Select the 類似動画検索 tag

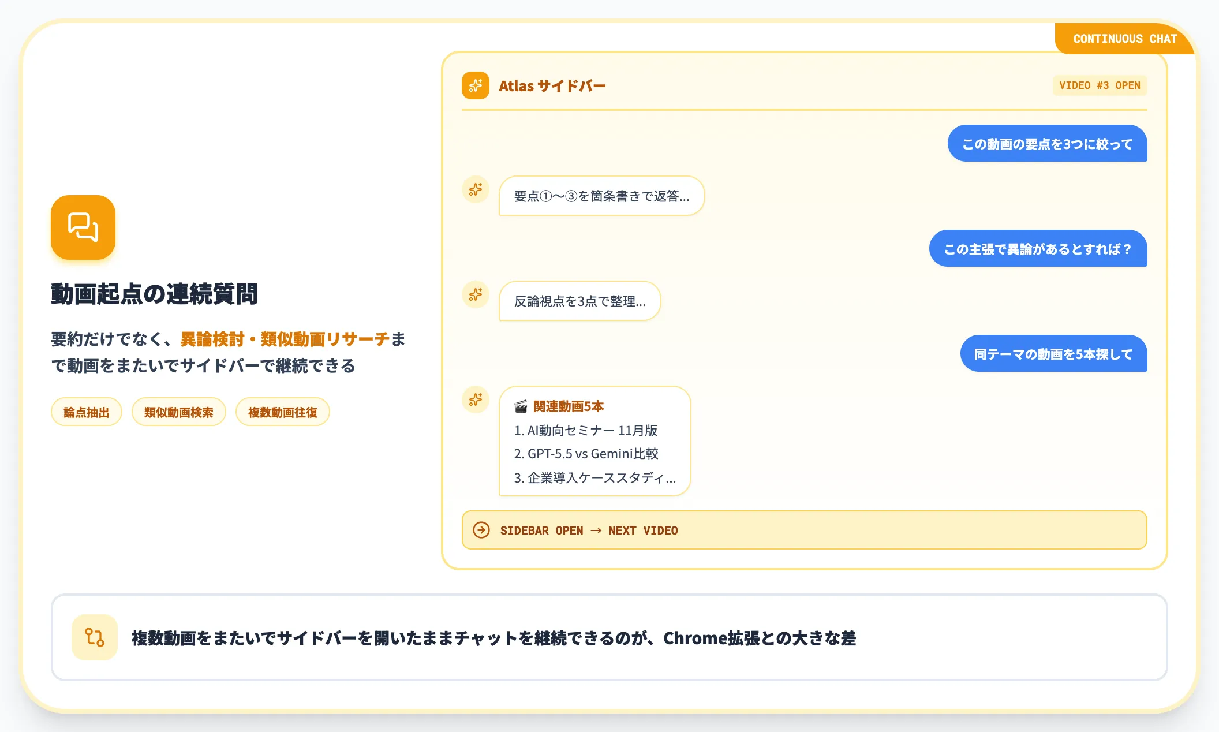point(179,412)
